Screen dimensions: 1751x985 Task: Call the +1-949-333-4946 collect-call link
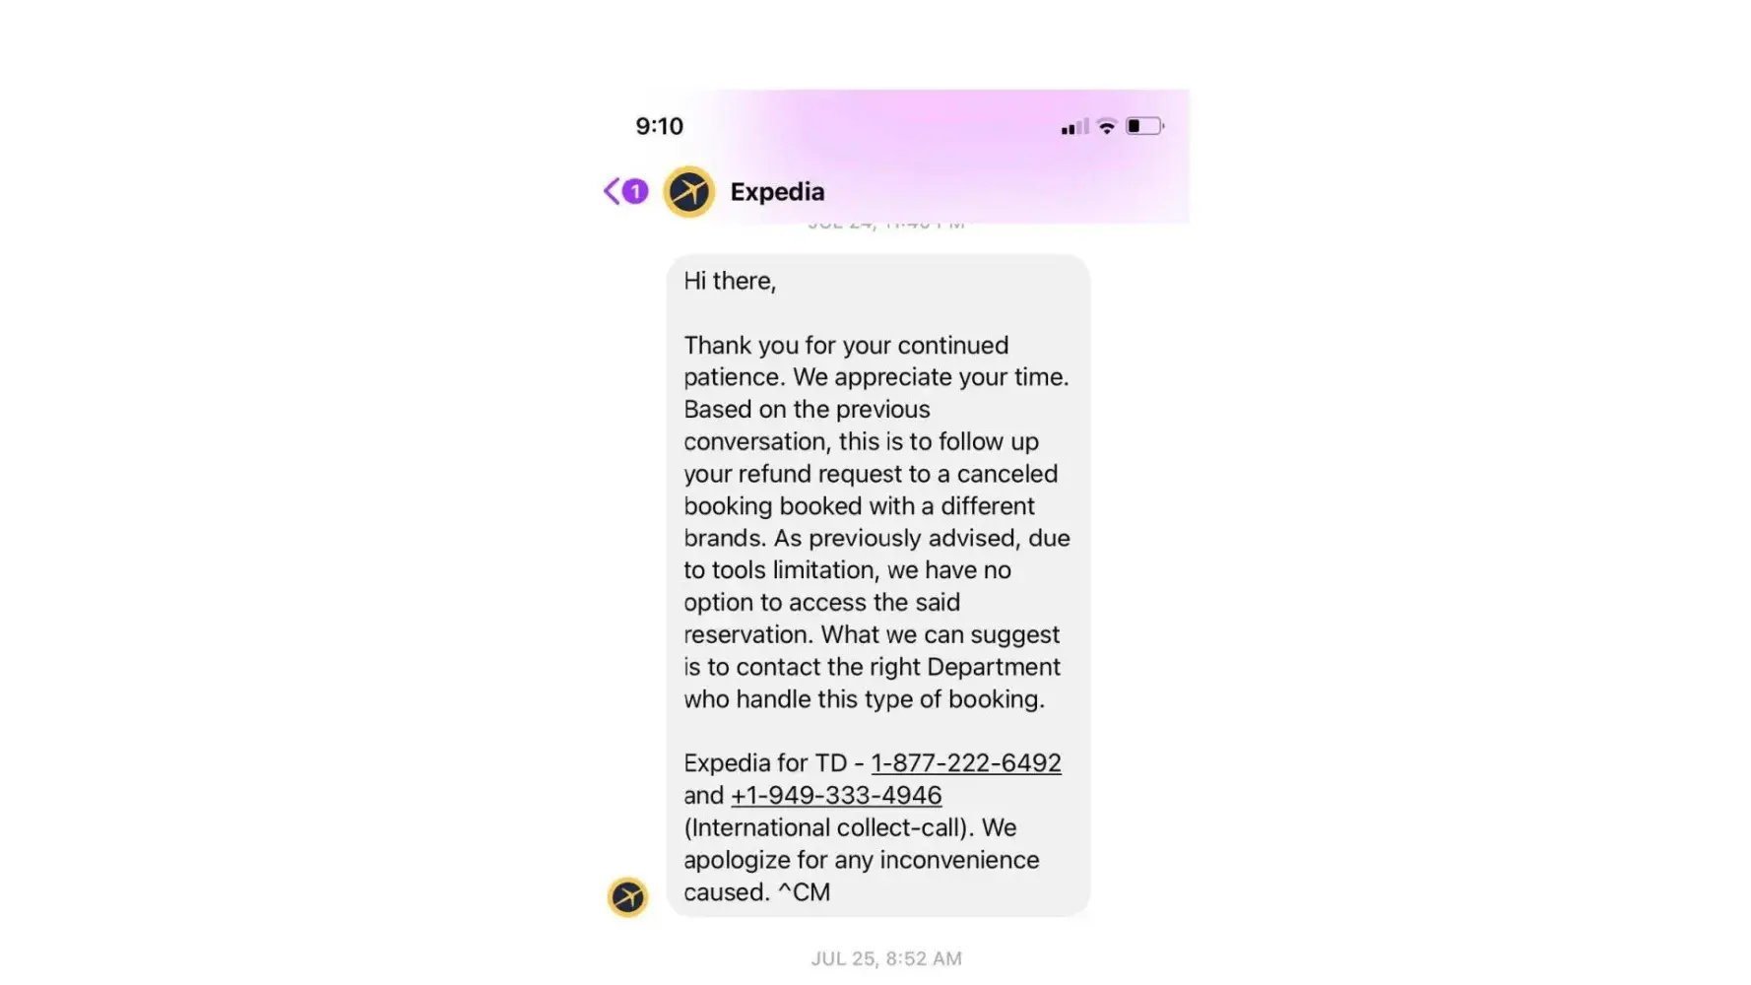[x=836, y=796]
